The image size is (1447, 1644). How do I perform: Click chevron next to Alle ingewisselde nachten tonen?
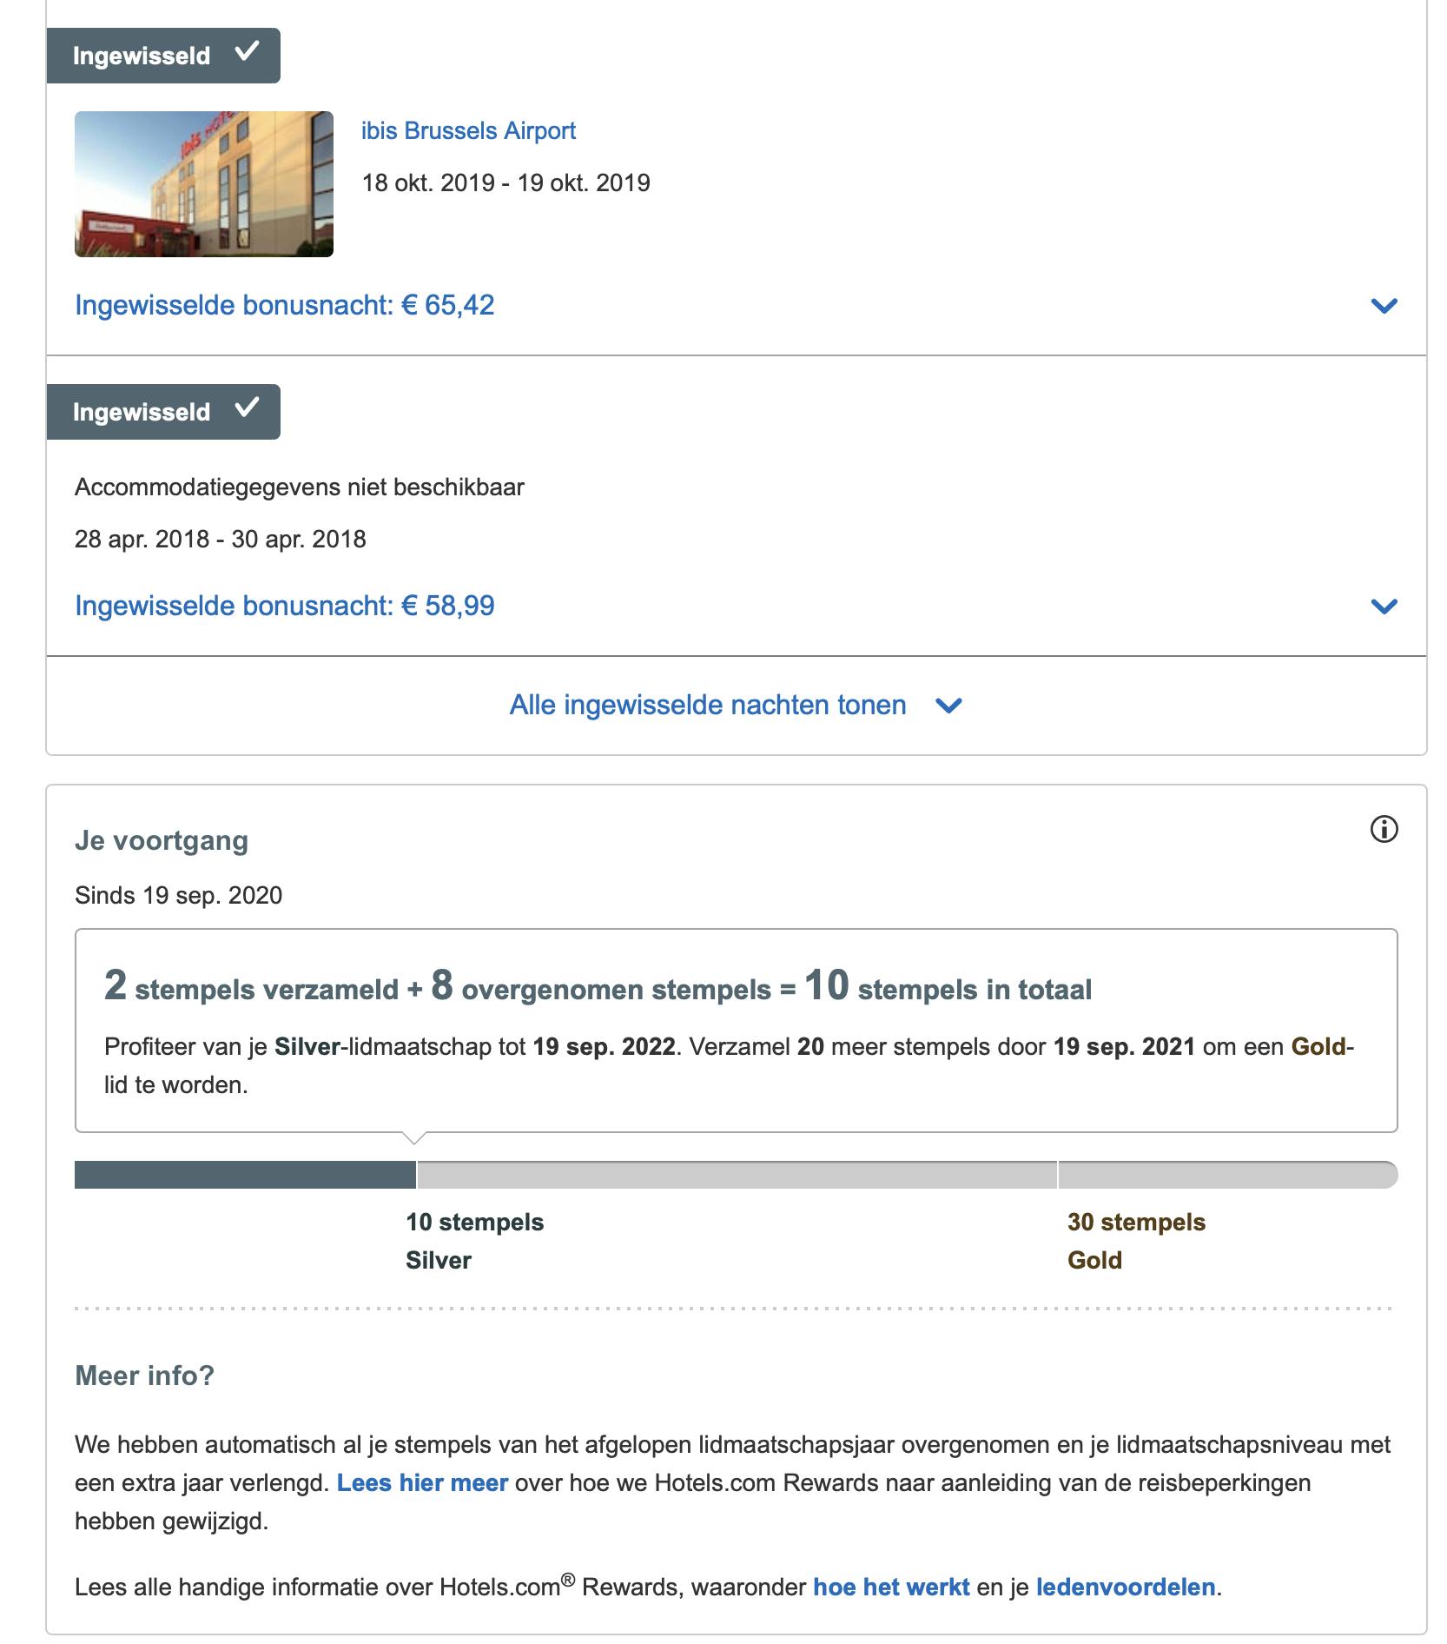coord(949,706)
